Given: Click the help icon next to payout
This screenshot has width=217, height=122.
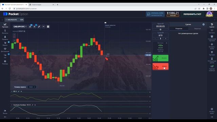Looking at the screenshot, I should pos(166,43).
